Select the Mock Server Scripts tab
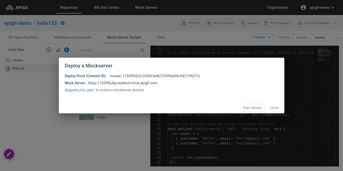Image resolution: width=343 pixels, height=171 pixels. pyautogui.click(x=124, y=37)
